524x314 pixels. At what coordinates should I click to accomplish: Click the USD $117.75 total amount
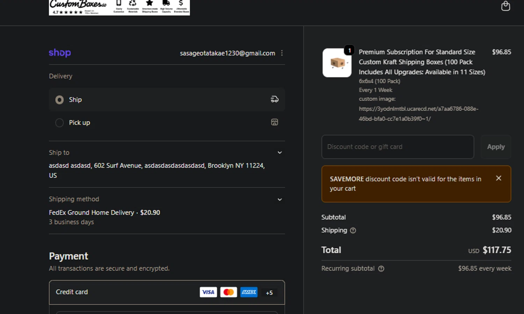click(x=489, y=250)
